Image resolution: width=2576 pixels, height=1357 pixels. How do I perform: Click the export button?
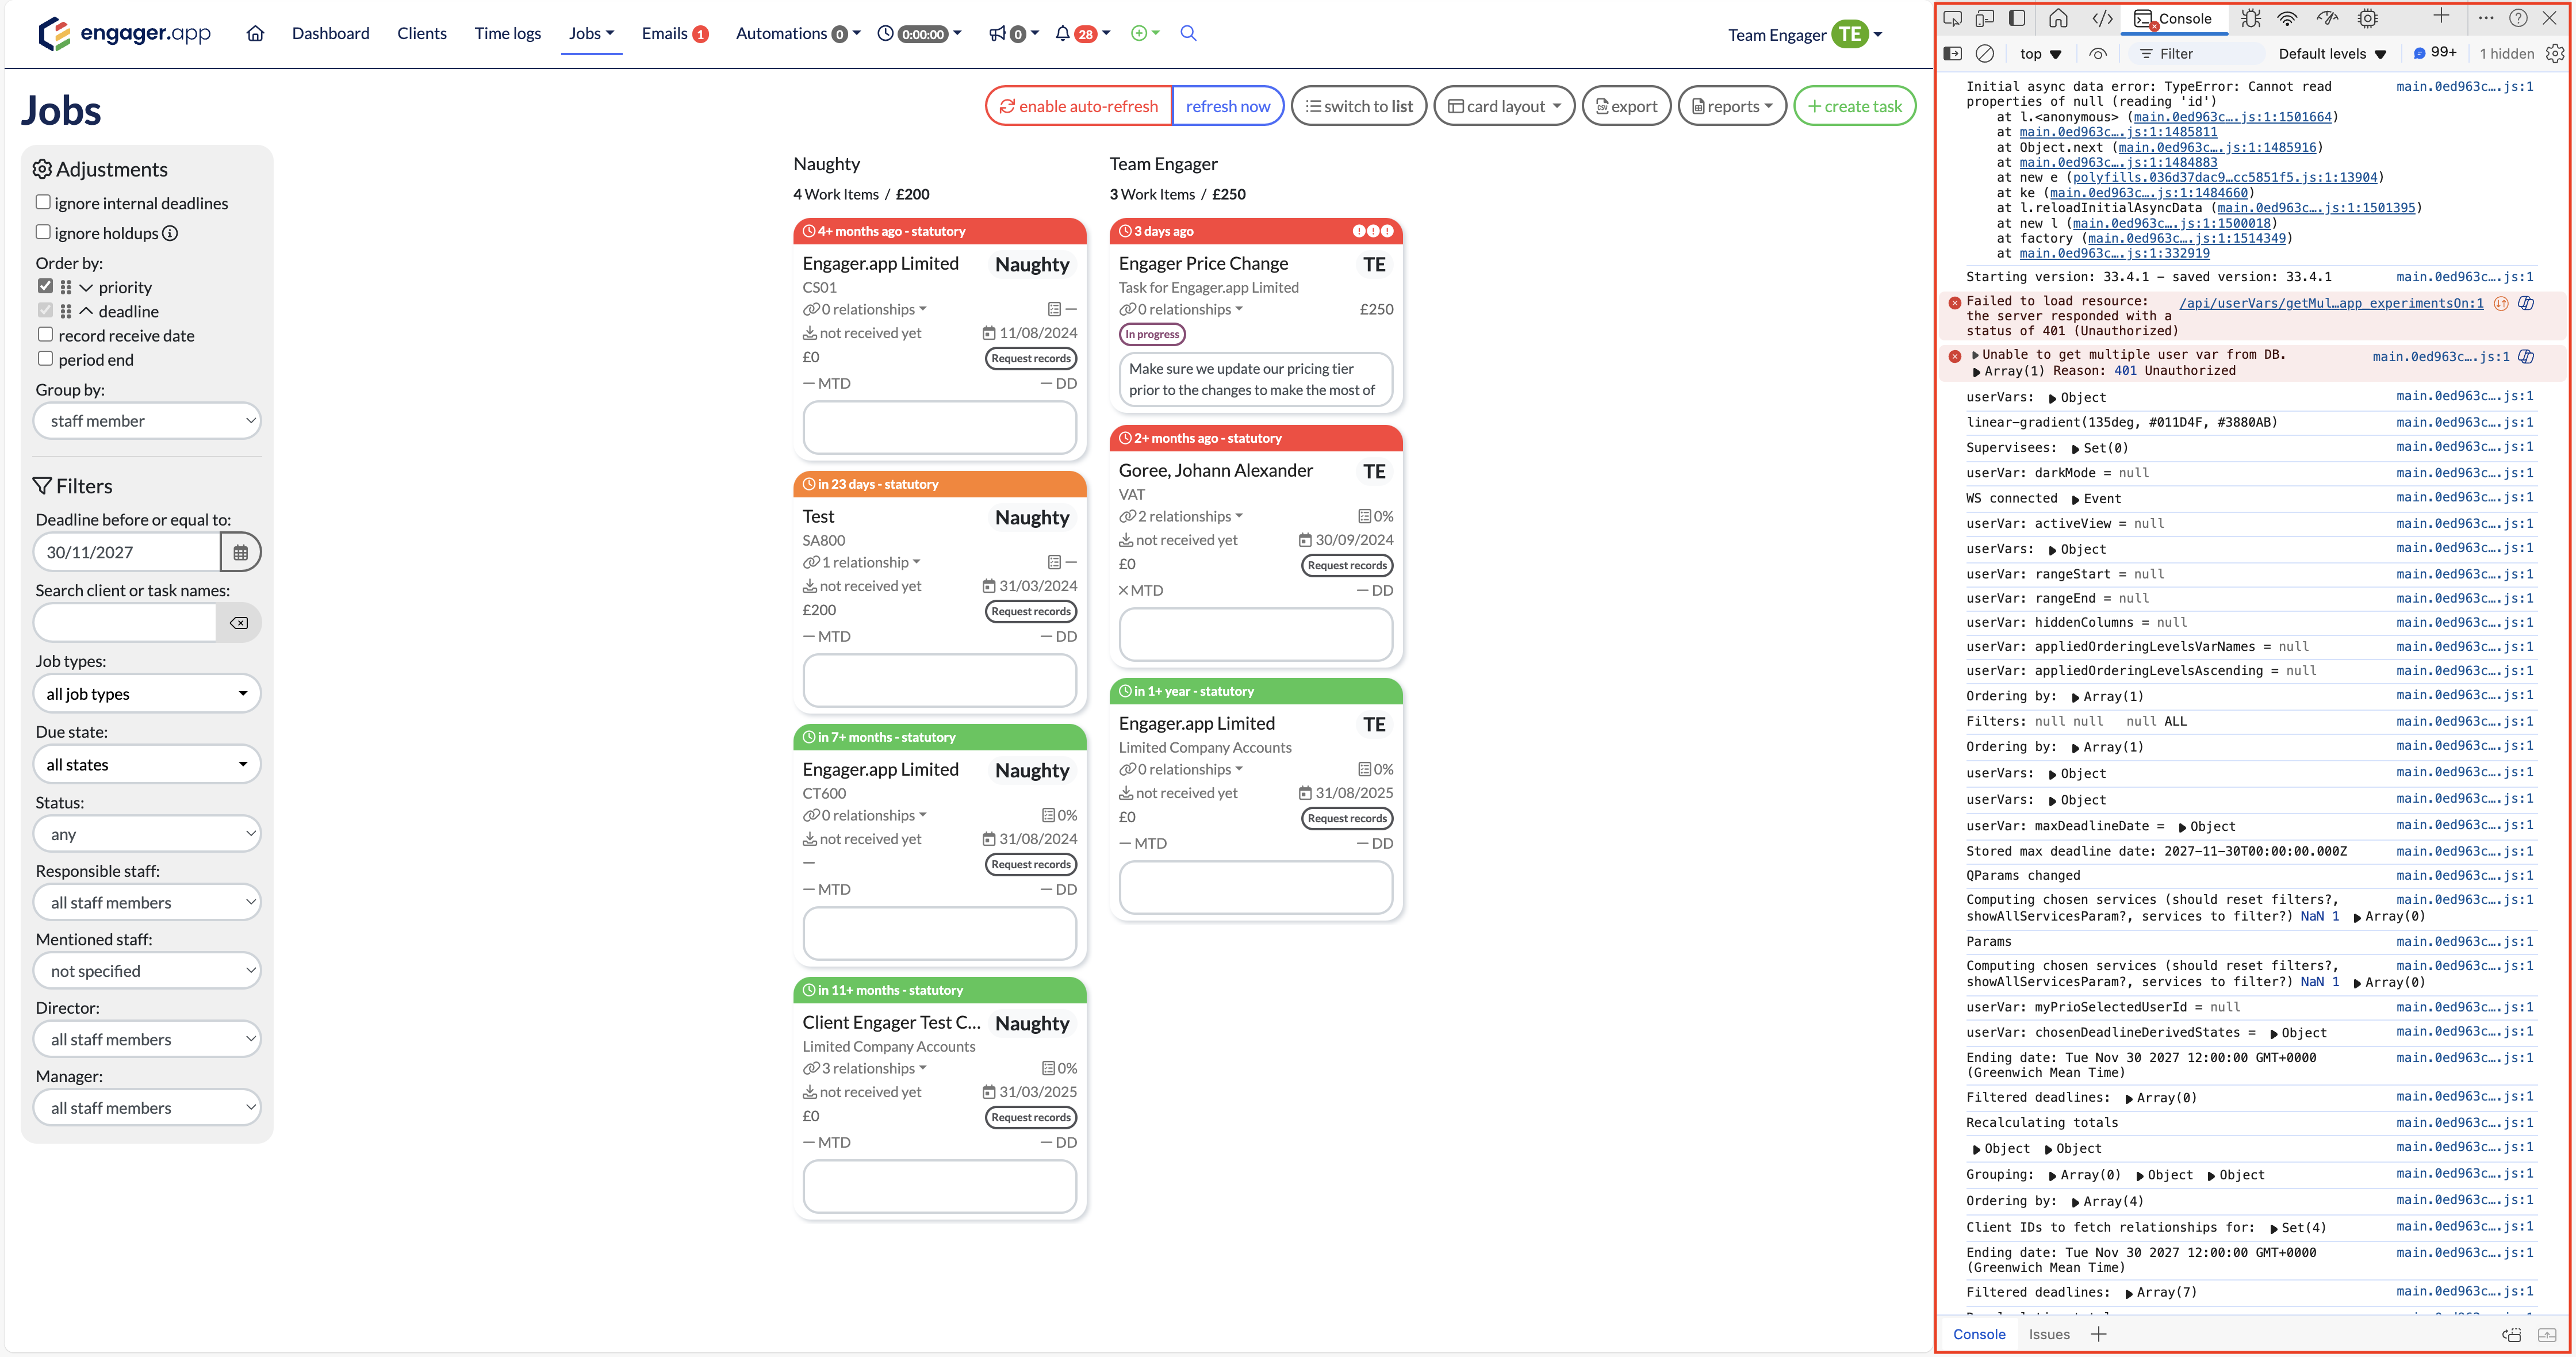[x=1626, y=106]
